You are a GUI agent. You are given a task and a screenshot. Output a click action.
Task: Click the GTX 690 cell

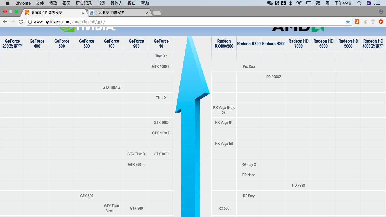point(86,196)
